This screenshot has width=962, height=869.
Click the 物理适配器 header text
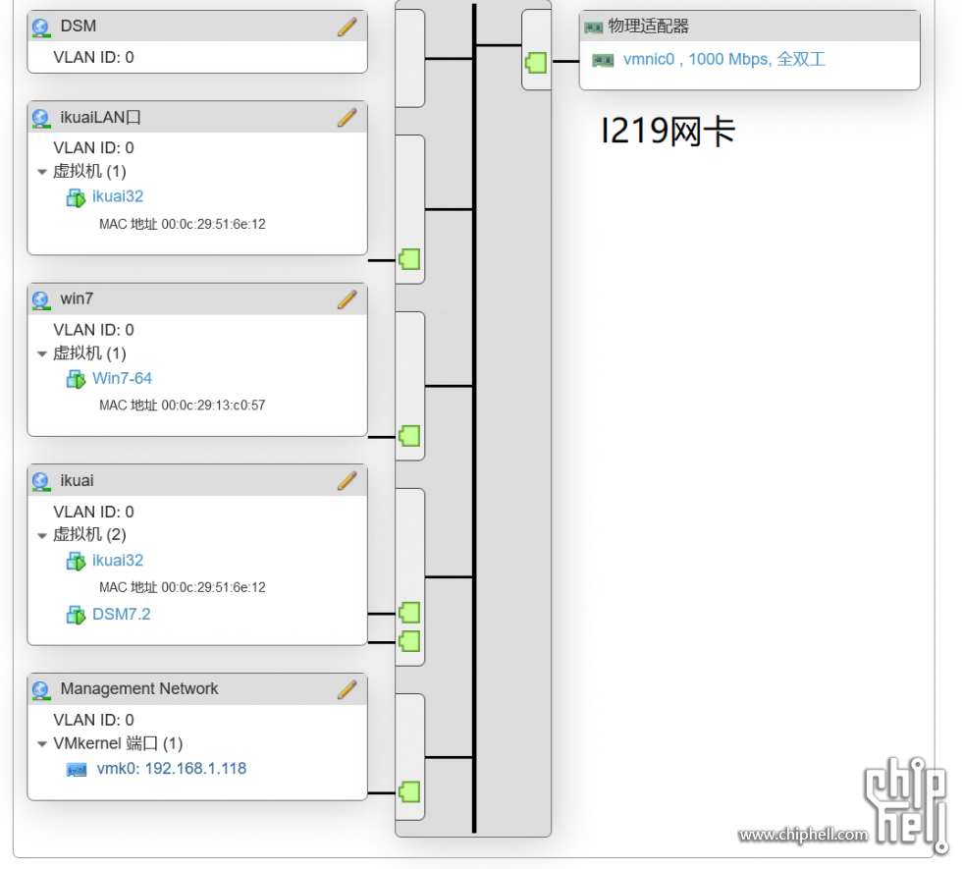pos(649,27)
